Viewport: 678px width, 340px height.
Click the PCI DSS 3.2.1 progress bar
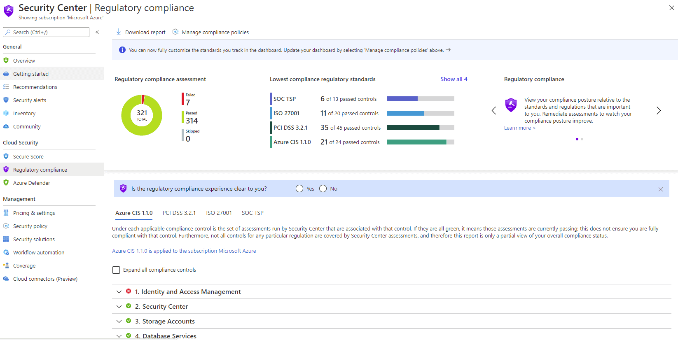421,128
